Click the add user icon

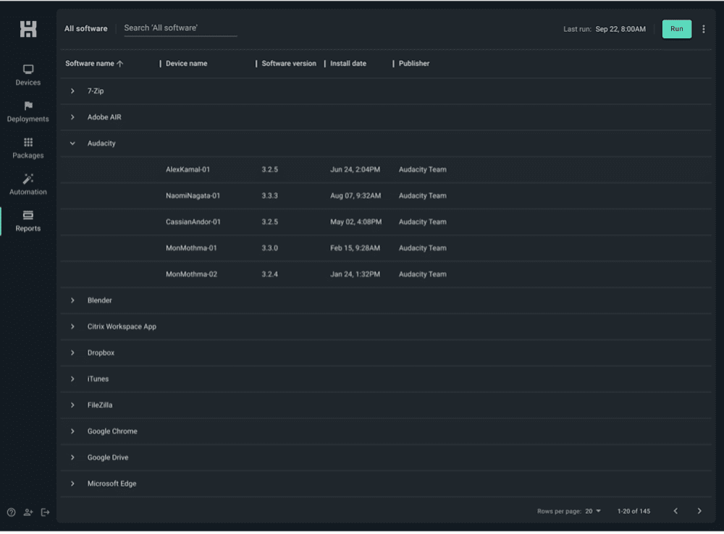click(x=28, y=512)
